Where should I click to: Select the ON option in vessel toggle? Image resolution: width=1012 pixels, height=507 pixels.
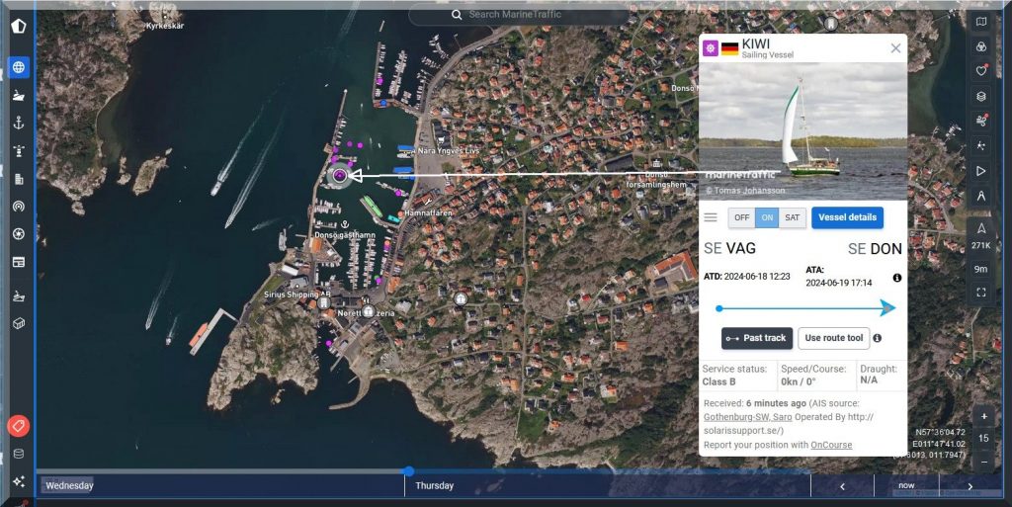tap(767, 217)
